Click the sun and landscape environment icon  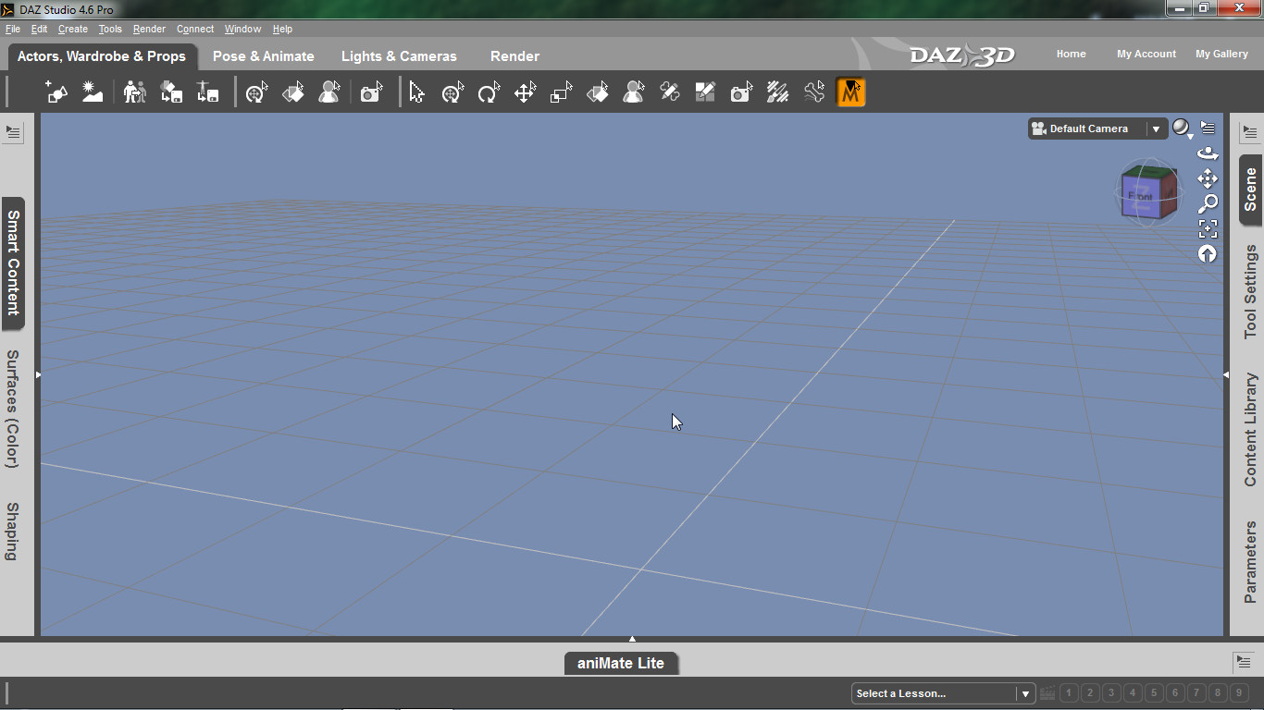(x=93, y=92)
